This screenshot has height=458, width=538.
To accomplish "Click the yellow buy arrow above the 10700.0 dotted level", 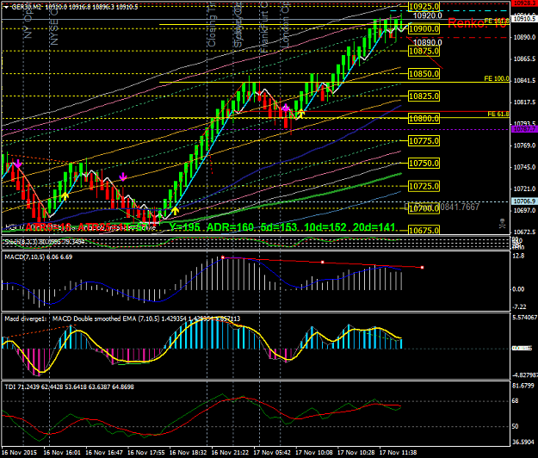I will (175, 211).
